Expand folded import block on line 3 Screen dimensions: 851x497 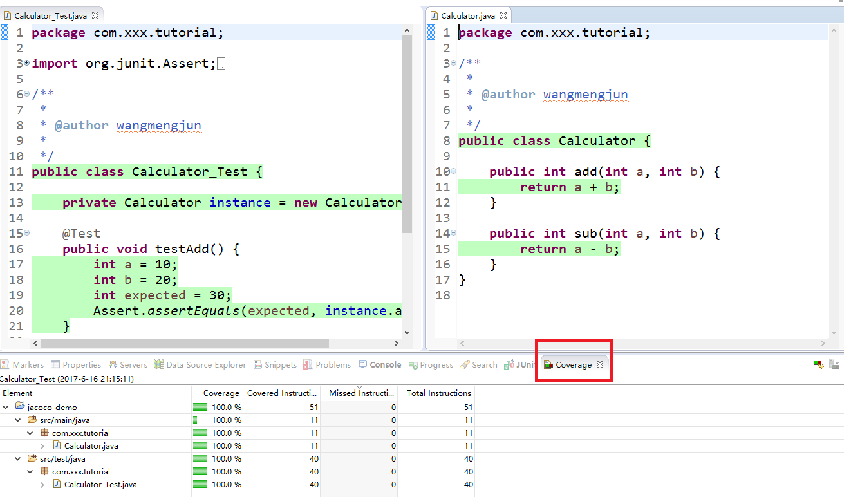[26, 63]
